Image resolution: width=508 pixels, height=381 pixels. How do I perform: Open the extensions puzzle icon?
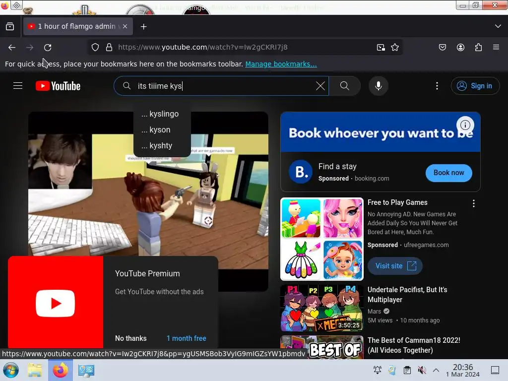point(479,47)
